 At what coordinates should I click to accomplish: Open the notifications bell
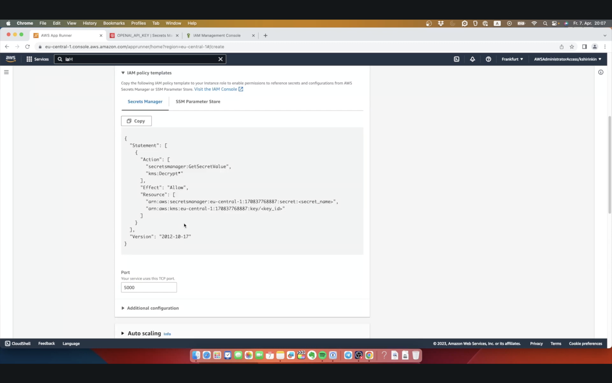point(473,59)
